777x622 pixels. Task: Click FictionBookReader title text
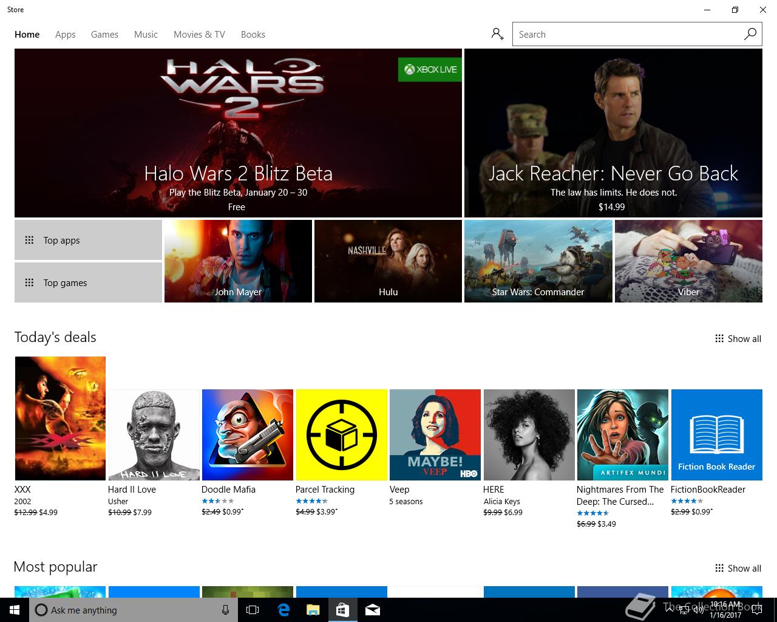(x=708, y=490)
